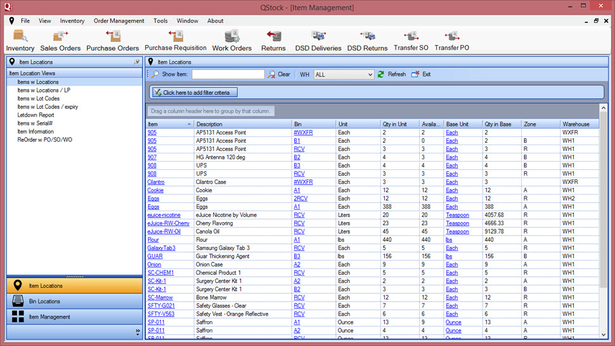Screen dimensions: 615x346
Task: Expand navigation pane overflow chevron
Action: [138, 331]
